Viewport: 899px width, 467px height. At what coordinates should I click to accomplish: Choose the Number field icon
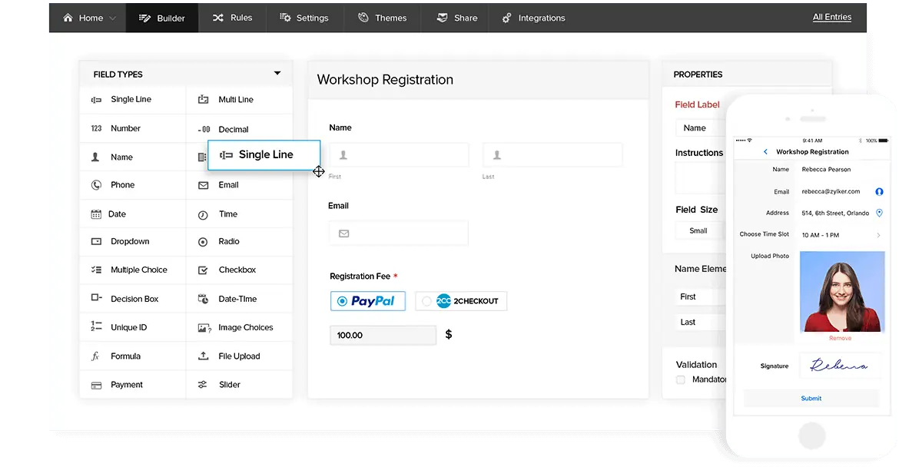[96, 128]
